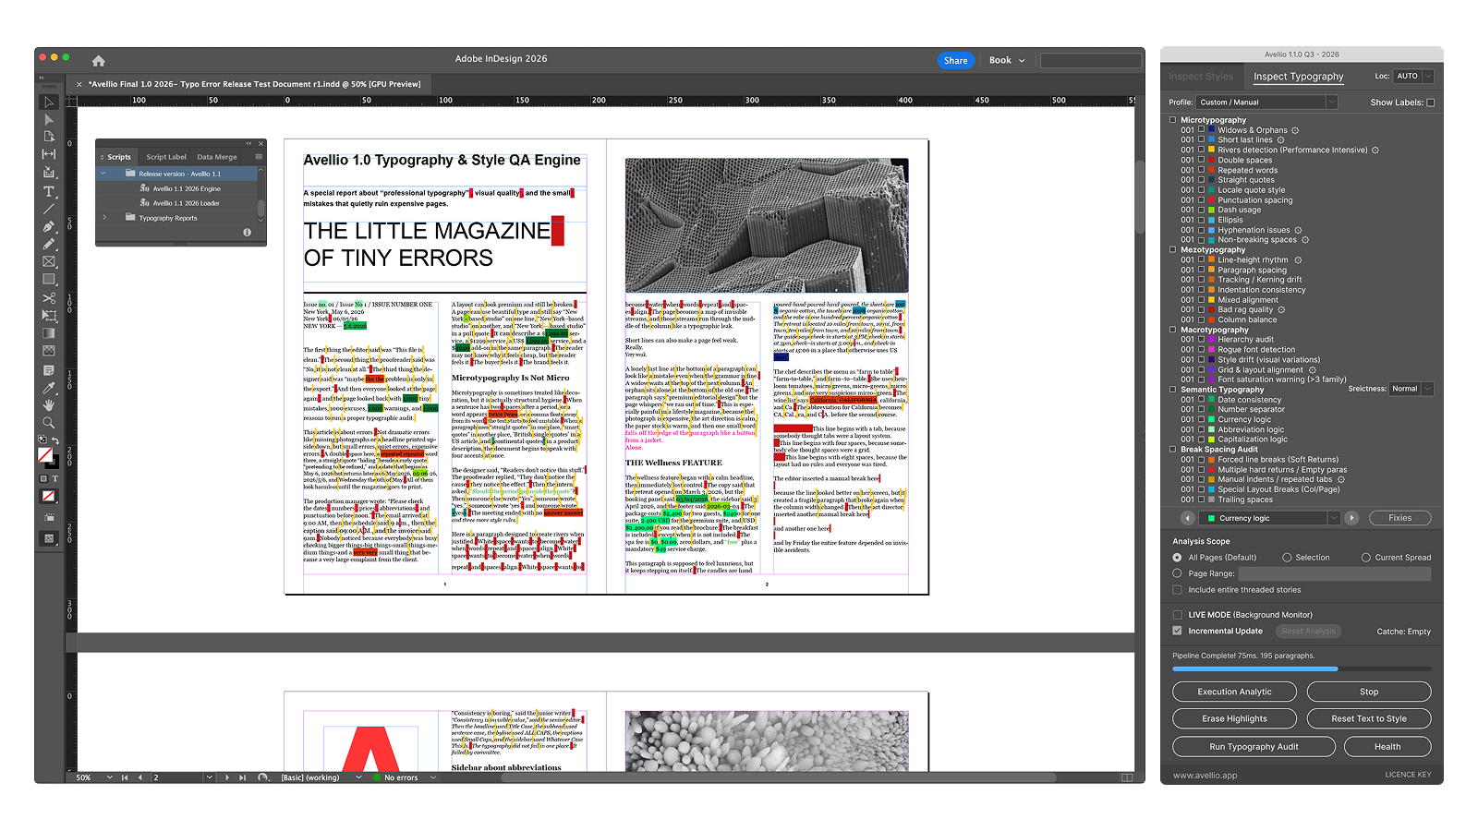Select the Gradient Feather tool
Viewport: 1478px width, 831px height.
pos(49,351)
